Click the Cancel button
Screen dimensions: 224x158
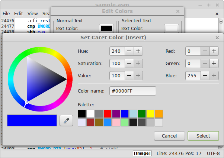(x=169, y=136)
